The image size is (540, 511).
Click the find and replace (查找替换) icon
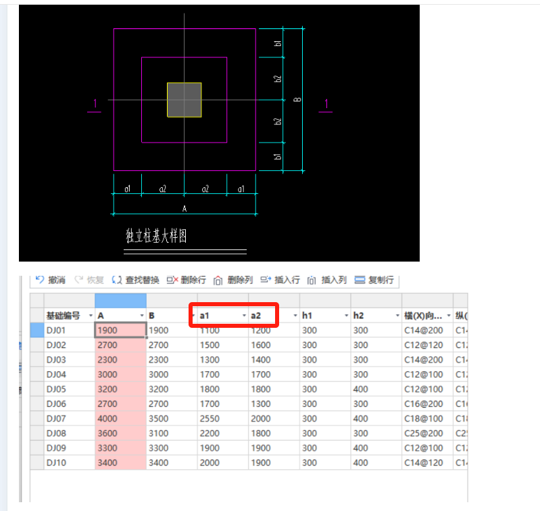tap(117, 280)
